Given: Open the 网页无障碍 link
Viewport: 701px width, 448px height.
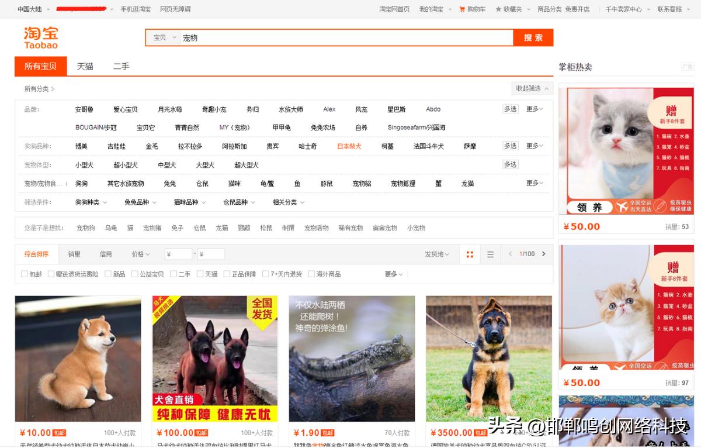Looking at the screenshot, I should (175, 9).
